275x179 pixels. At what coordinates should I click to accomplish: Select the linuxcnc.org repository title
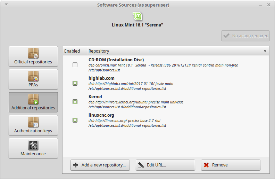click(101, 115)
